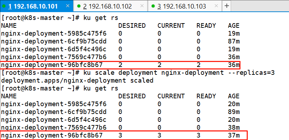Click the DESIRED value 2 for nginx-deployment-96bfc8b67
This screenshot has height=140, width=289.
[121, 65]
